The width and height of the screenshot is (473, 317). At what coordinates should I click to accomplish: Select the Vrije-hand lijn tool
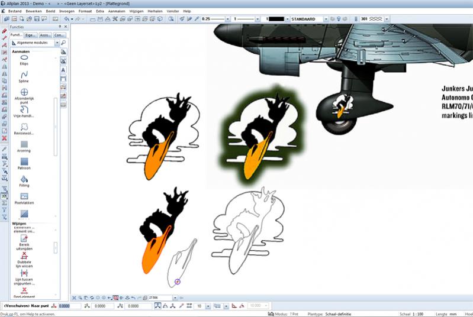point(24,112)
